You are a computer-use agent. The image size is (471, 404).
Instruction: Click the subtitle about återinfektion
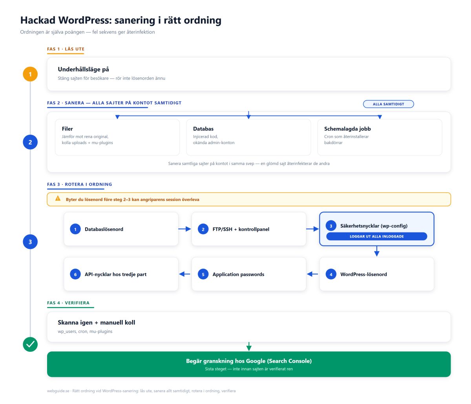(88, 32)
